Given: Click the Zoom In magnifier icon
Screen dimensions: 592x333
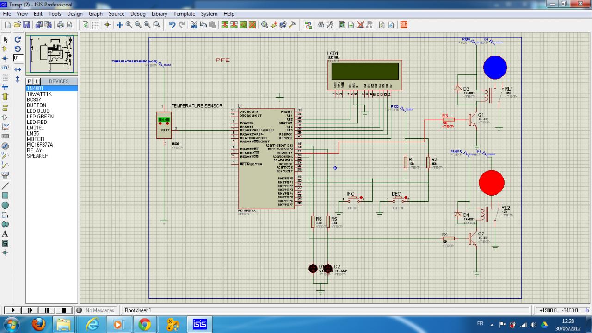Looking at the screenshot, I should click(129, 25).
